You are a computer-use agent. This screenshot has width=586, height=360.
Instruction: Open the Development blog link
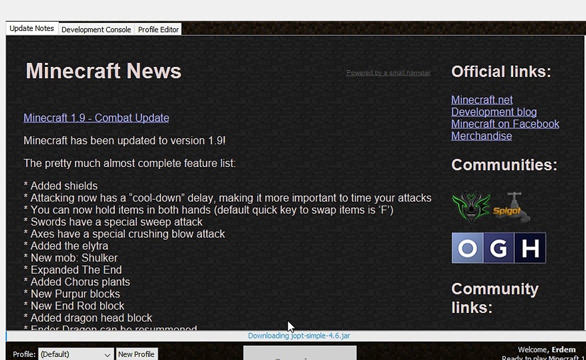494,112
